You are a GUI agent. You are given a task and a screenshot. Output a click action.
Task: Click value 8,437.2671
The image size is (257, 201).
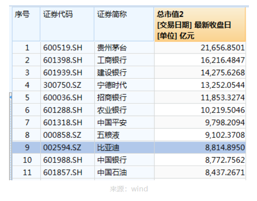pos(225,173)
